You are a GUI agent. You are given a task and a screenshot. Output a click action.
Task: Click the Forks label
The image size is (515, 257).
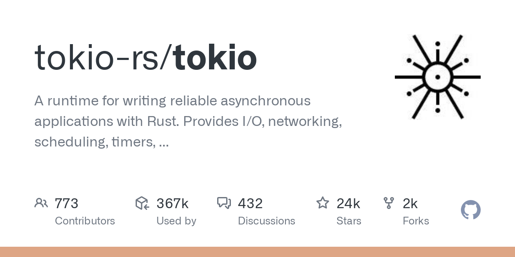(416, 221)
